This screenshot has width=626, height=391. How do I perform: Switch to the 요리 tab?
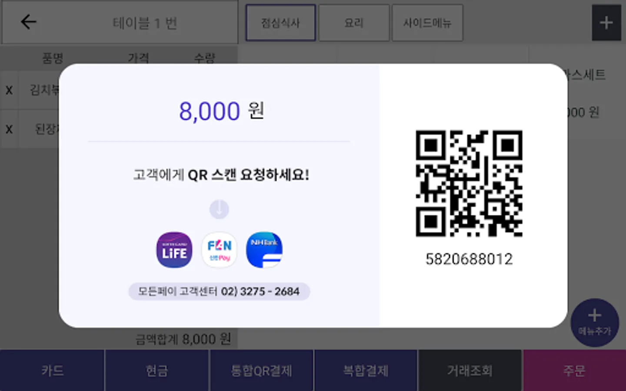[x=354, y=23]
